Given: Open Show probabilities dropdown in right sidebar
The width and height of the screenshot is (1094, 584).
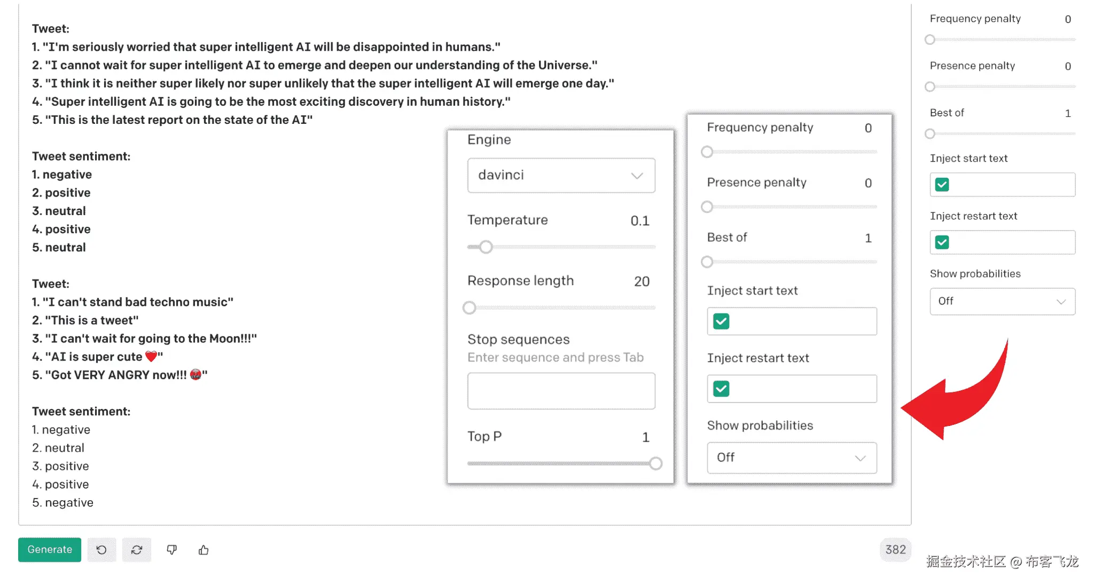Looking at the screenshot, I should pyautogui.click(x=1002, y=302).
